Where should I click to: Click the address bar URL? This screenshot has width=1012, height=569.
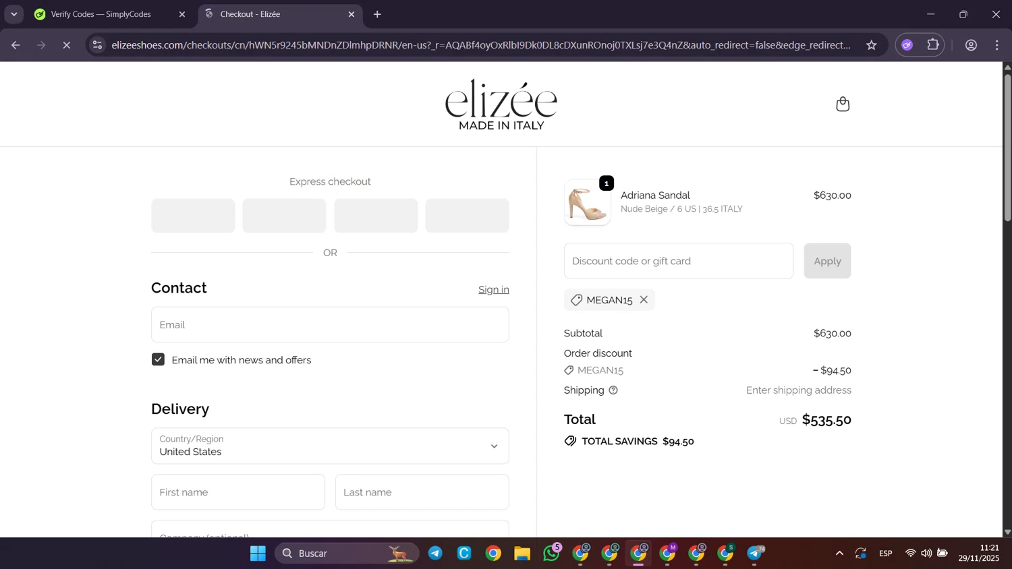[x=480, y=45]
